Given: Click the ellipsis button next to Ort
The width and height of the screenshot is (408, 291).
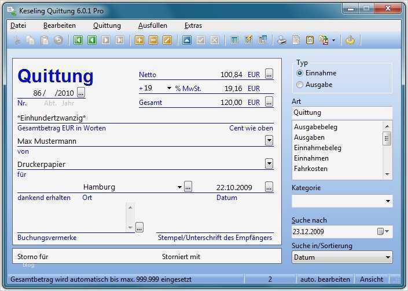Looking at the screenshot, I should coord(188,187).
